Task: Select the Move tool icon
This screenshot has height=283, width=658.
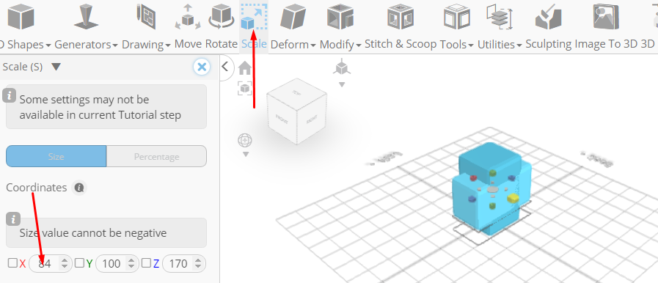Action: point(188,17)
